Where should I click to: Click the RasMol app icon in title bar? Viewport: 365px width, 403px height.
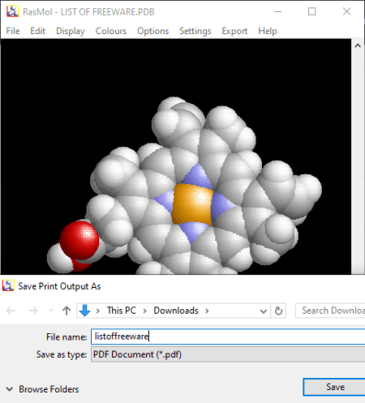click(x=12, y=11)
